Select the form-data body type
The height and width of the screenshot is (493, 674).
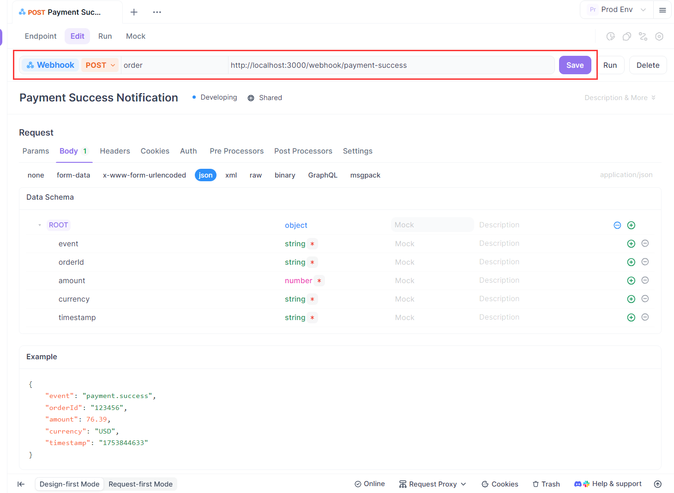(x=73, y=175)
